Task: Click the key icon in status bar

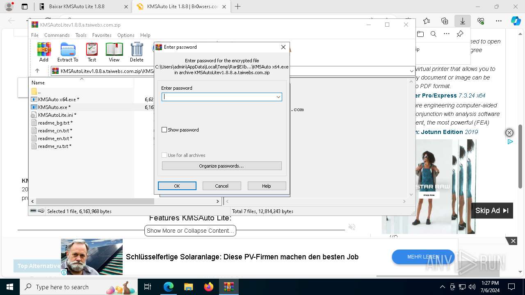Action: [x=41, y=211]
